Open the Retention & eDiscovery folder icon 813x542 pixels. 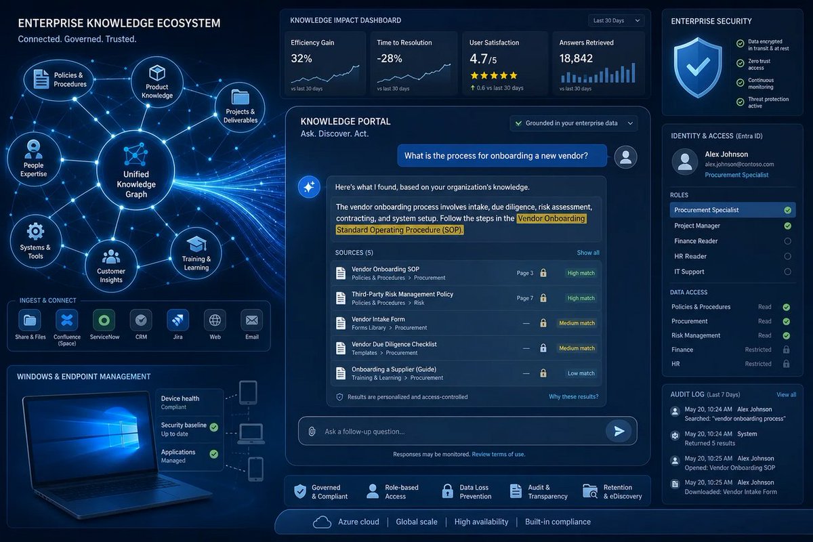(x=590, y=491)
